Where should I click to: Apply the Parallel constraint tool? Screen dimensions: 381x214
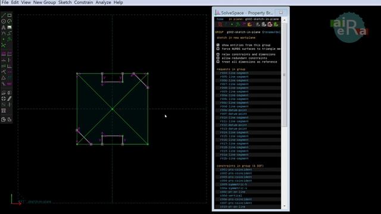point(4,66)
